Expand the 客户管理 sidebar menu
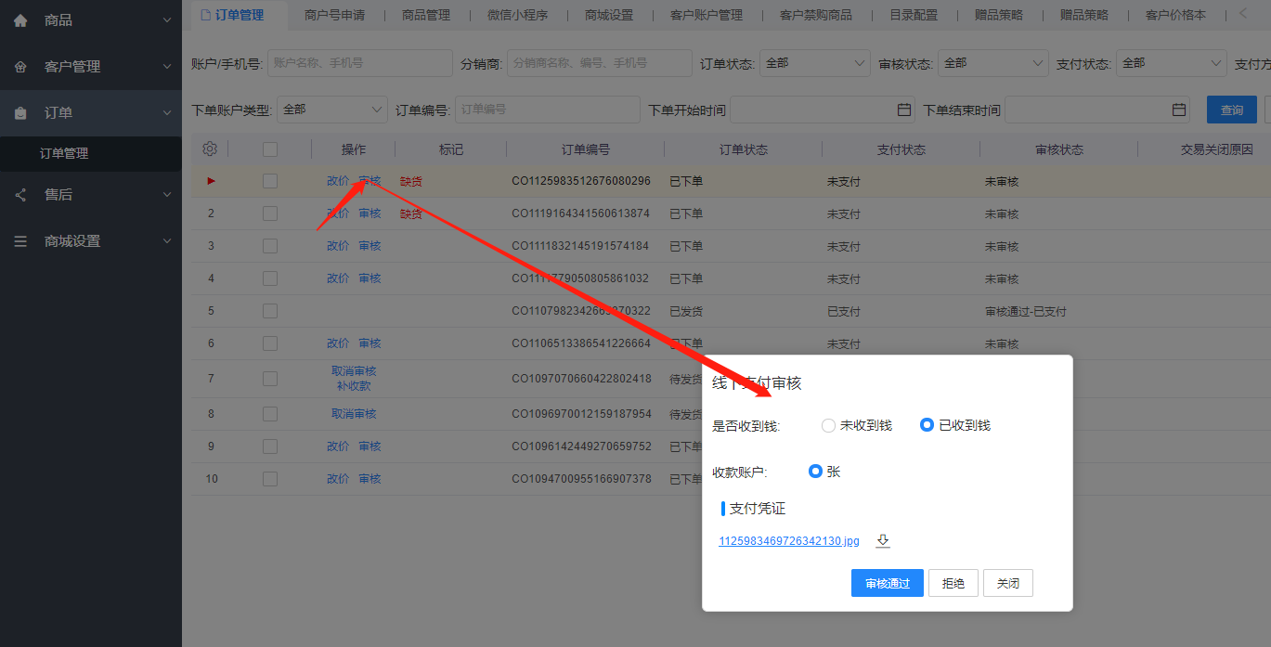Image resolution: width=1271 pixels, height=647 pixels. [167, 67]
